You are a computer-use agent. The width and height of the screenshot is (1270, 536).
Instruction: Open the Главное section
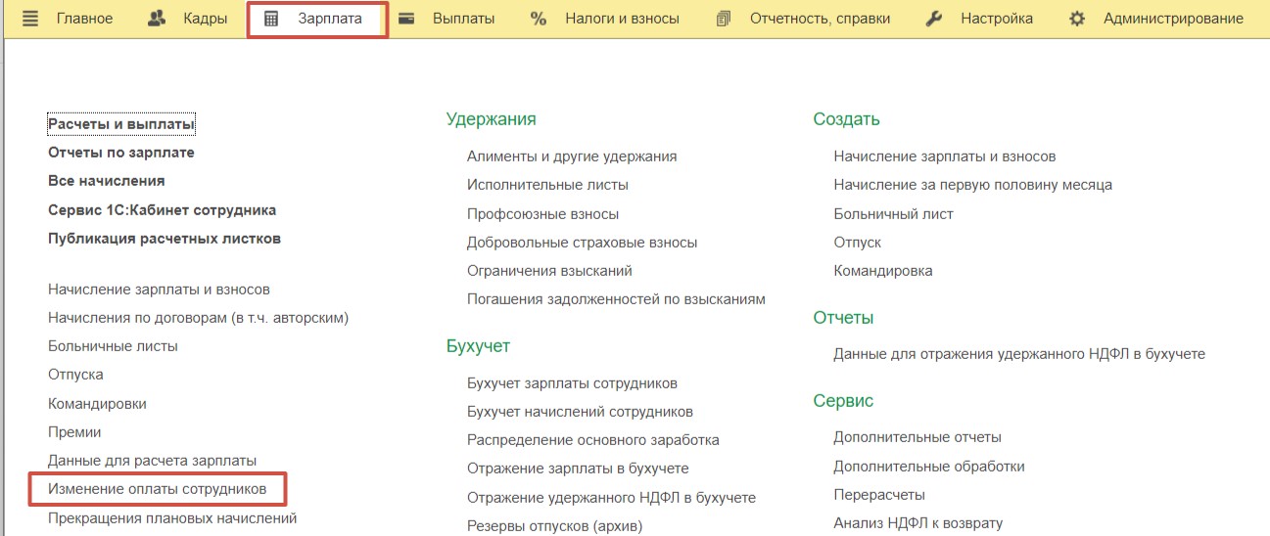click(x=84, y=19)
